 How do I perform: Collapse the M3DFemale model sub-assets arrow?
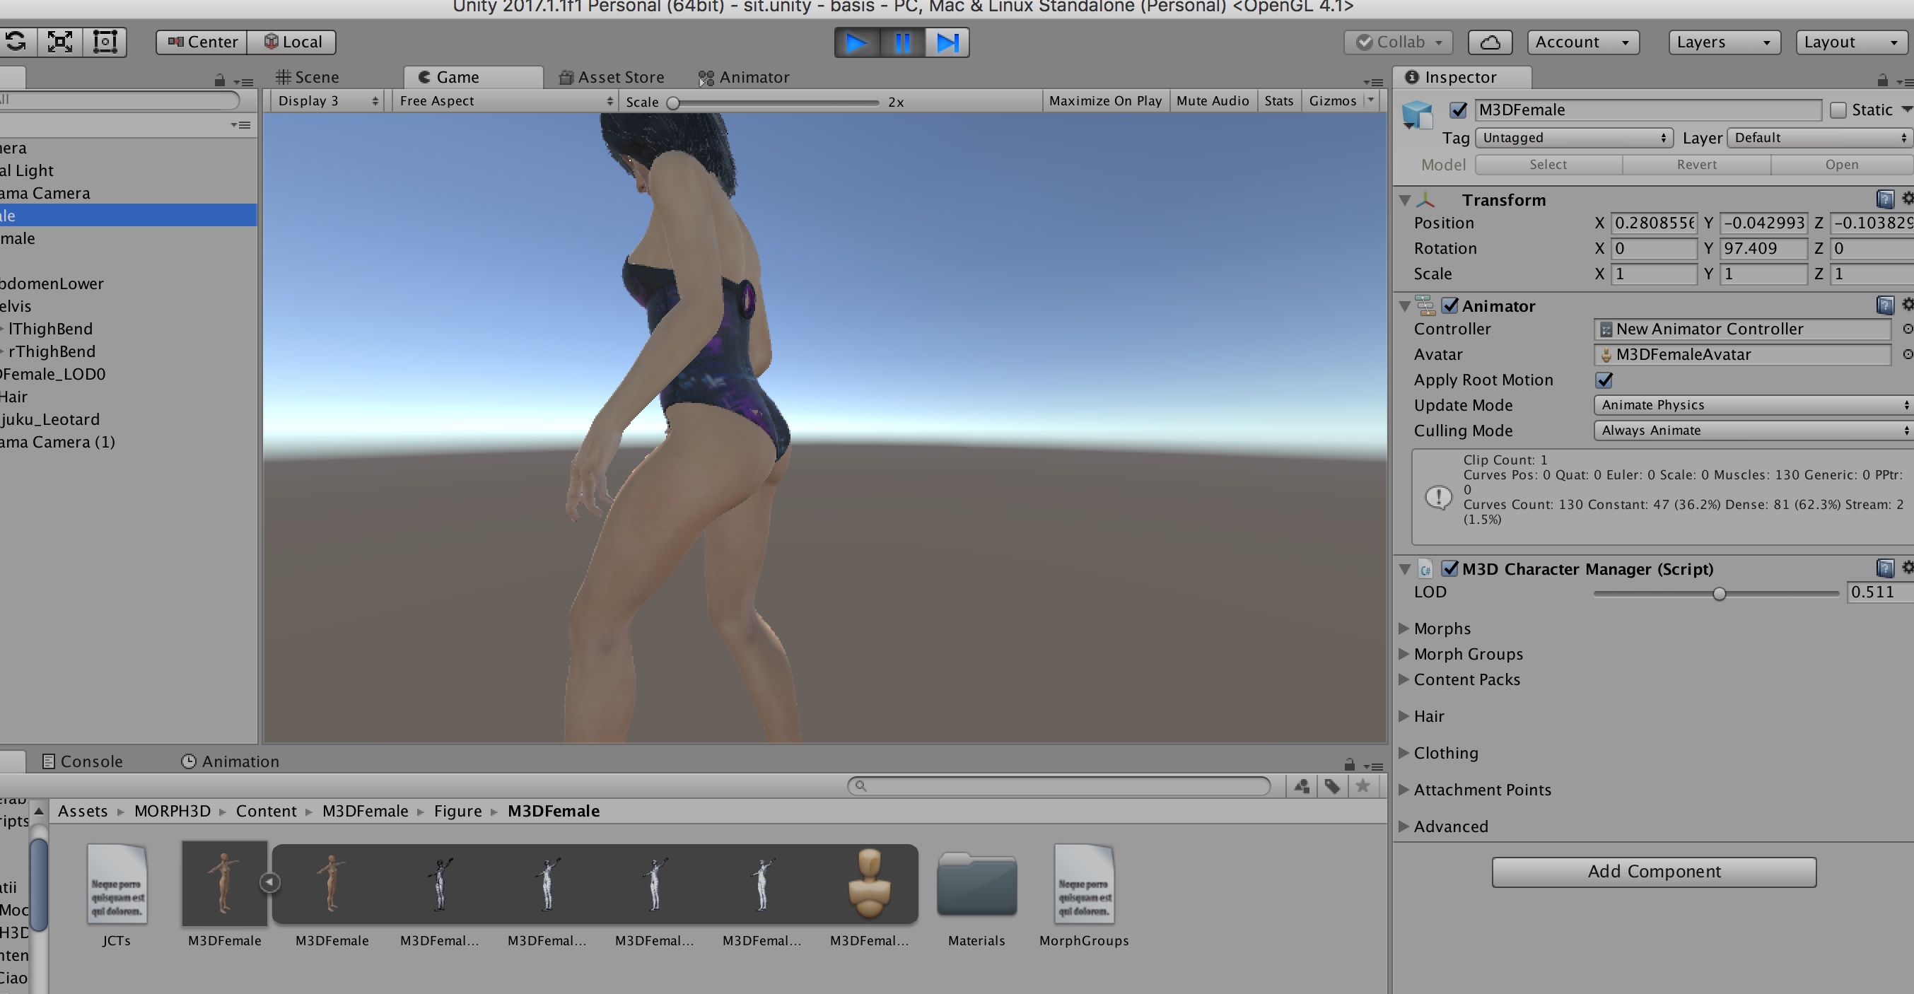coord(269,882)
